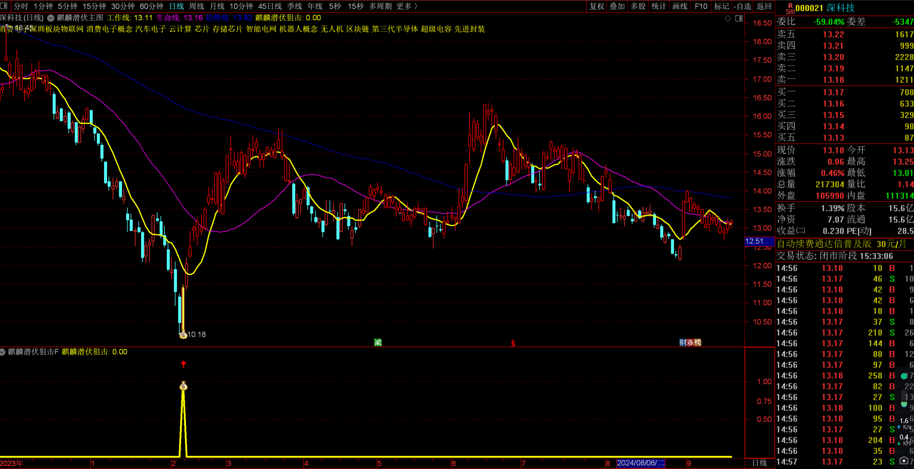The image size is (914, 469).
Task: Click the money-bag signal marker at 10.18 low
Action: point(183,335)
